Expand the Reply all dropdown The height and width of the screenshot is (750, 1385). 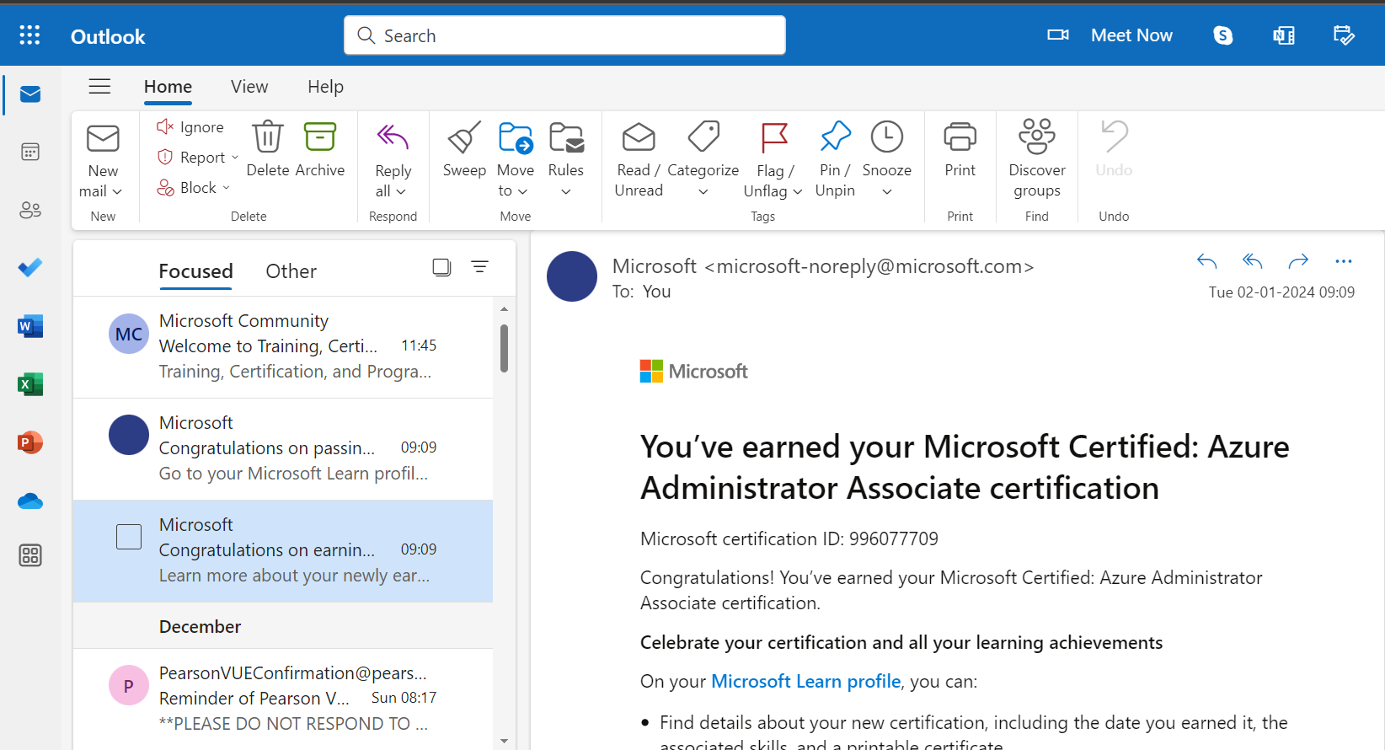[x=401, y=192]
